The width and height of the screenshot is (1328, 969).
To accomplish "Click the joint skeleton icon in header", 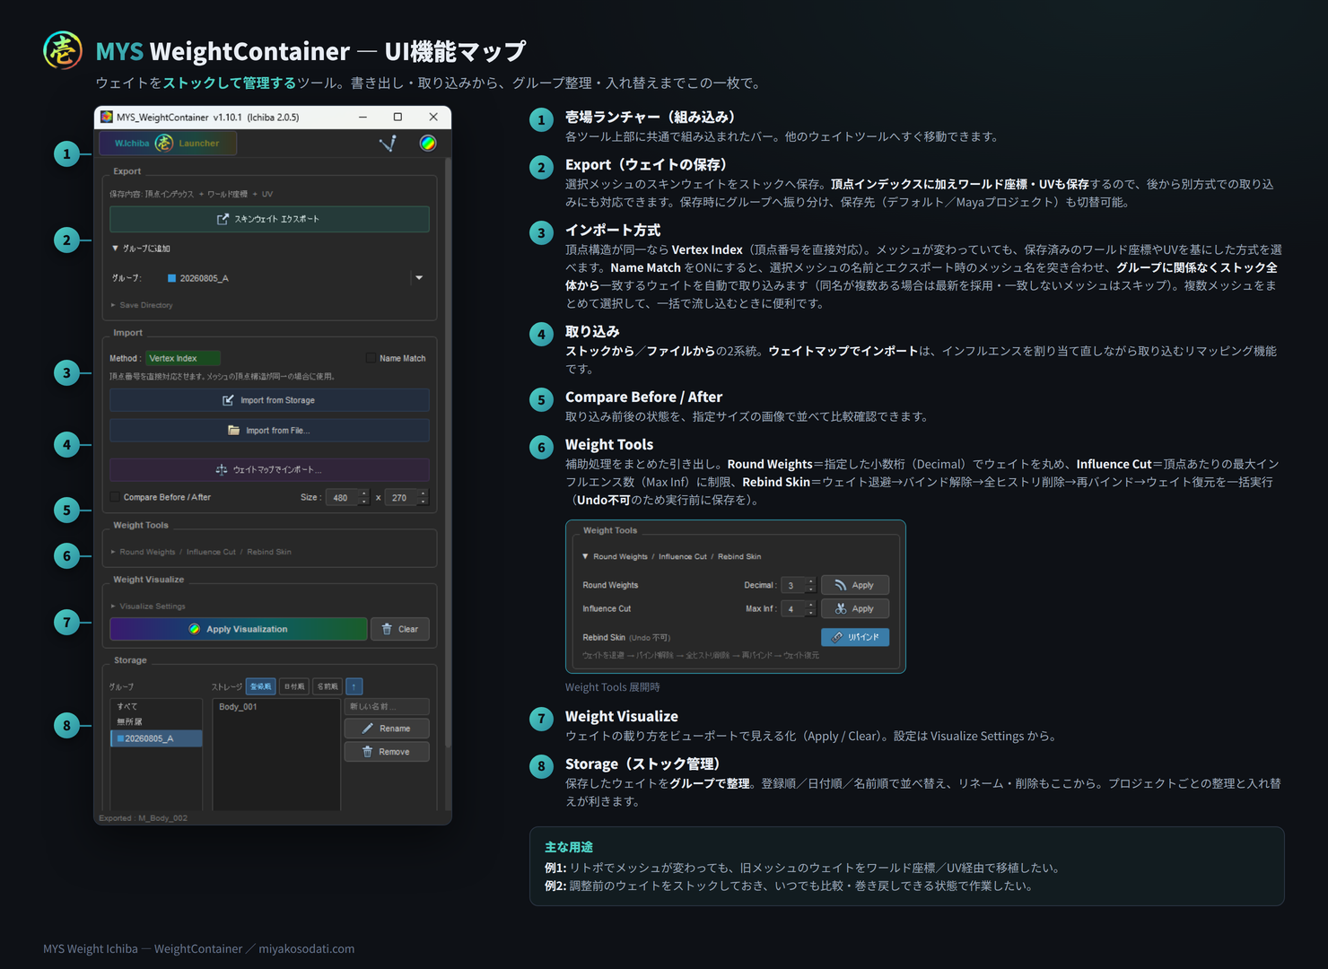I will (x=389, y=144).
